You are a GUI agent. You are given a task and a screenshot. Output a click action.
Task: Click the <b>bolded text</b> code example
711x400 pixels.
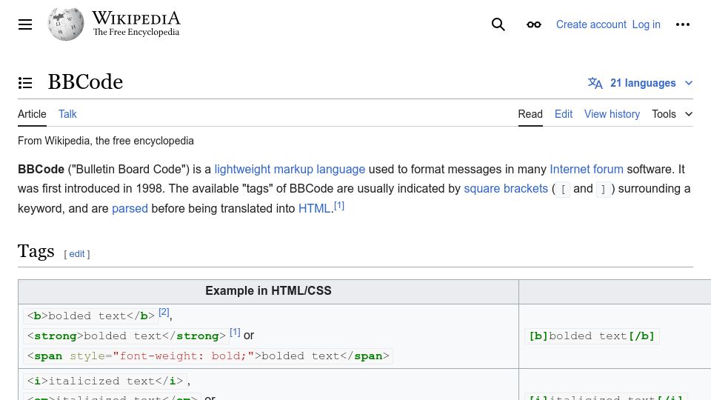click(90, 316)
